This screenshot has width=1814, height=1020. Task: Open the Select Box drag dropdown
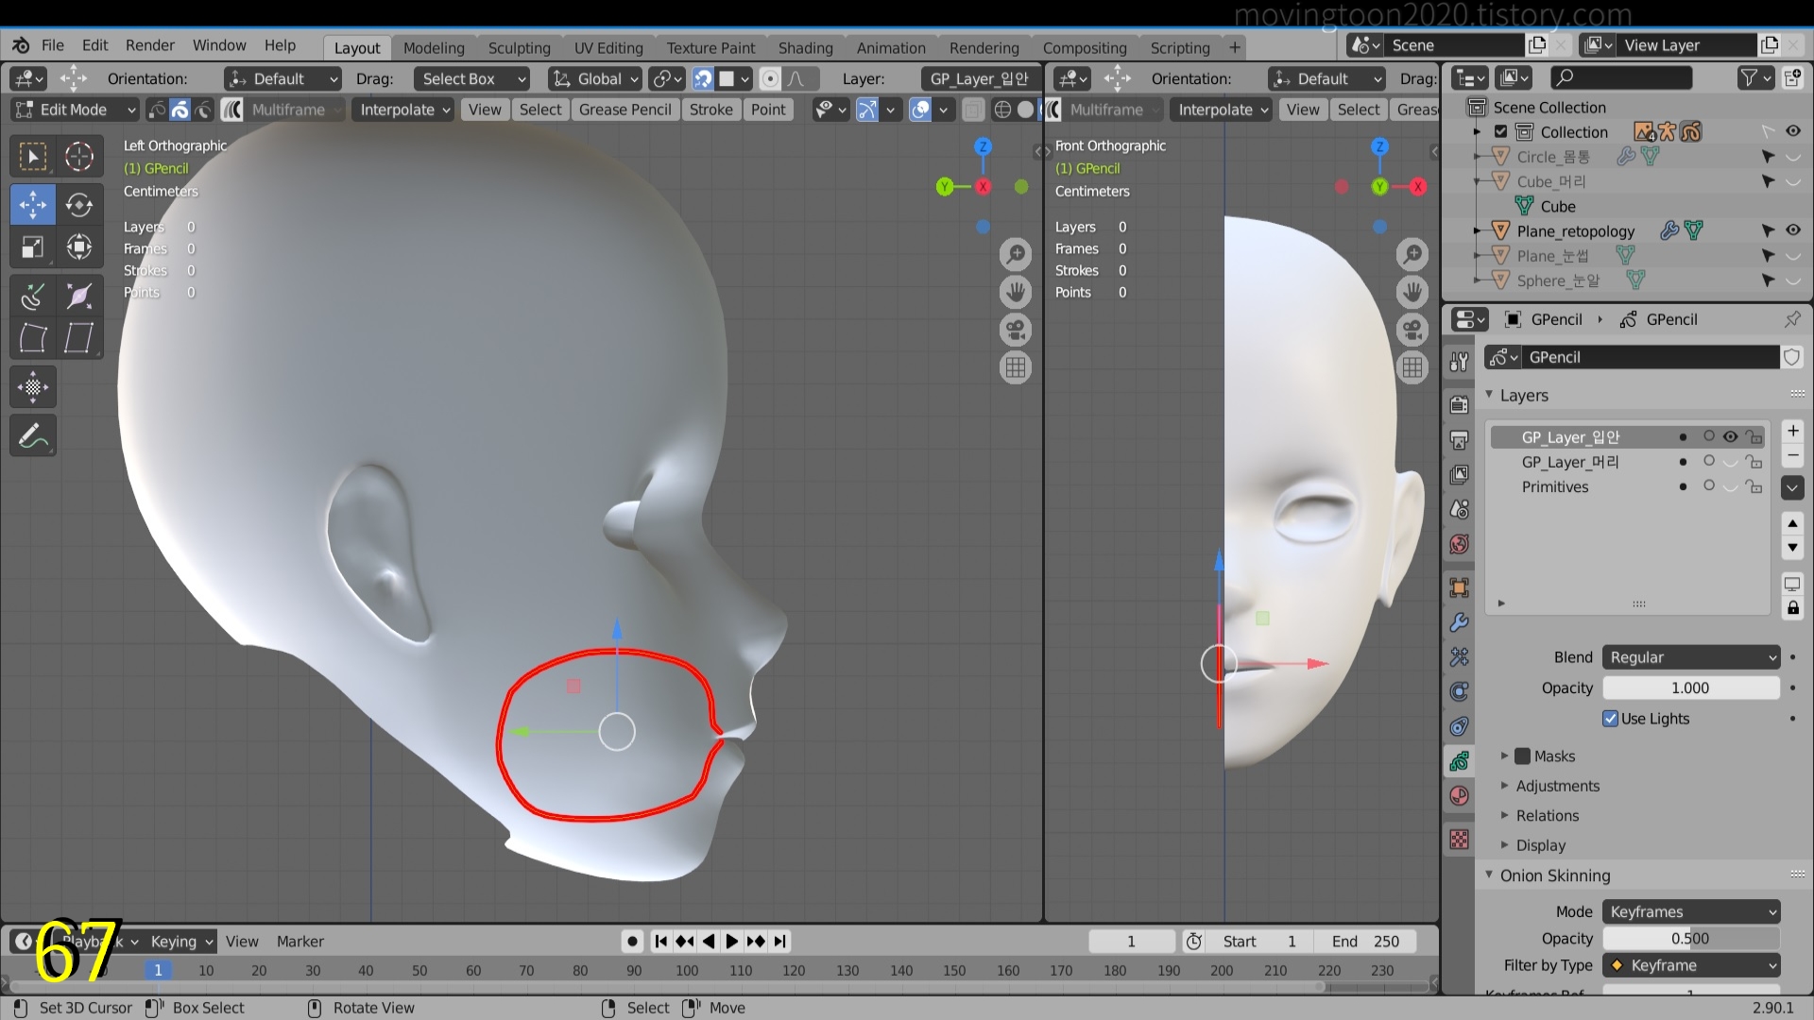click(x=471, y=79)
